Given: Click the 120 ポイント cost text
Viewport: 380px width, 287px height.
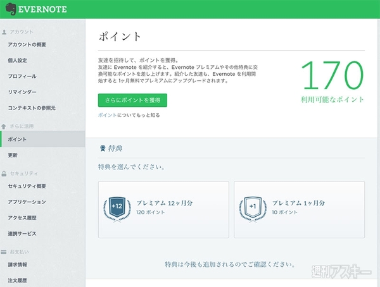Looking at the screenshot, I should coord(151,212).
